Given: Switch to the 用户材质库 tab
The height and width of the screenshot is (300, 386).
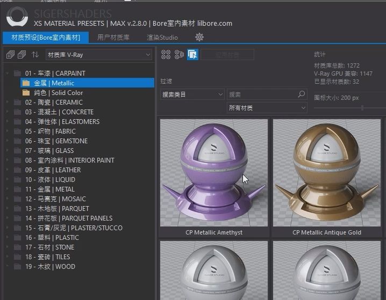Looking at the screenshot, I should (x=113, y=38).
